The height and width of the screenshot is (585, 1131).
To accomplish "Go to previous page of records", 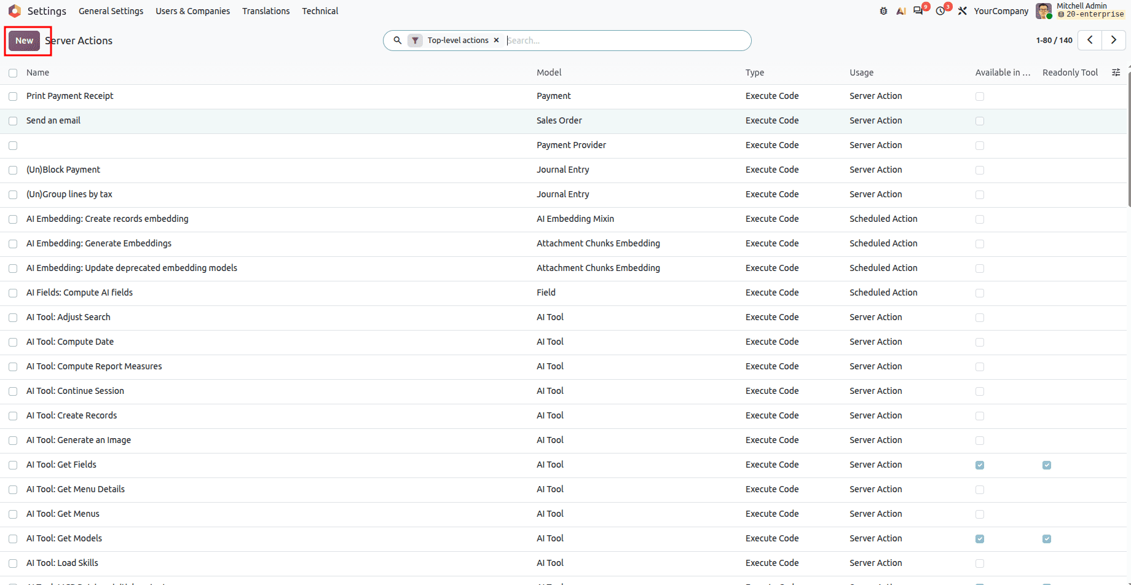I will tap(1090, 40).
